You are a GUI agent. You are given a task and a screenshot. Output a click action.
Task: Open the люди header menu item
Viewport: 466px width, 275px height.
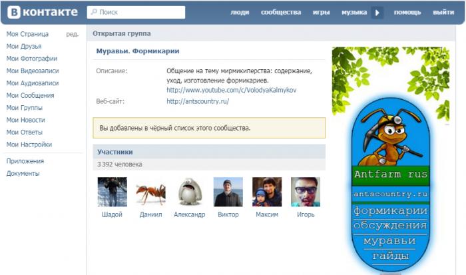(240, 13)
